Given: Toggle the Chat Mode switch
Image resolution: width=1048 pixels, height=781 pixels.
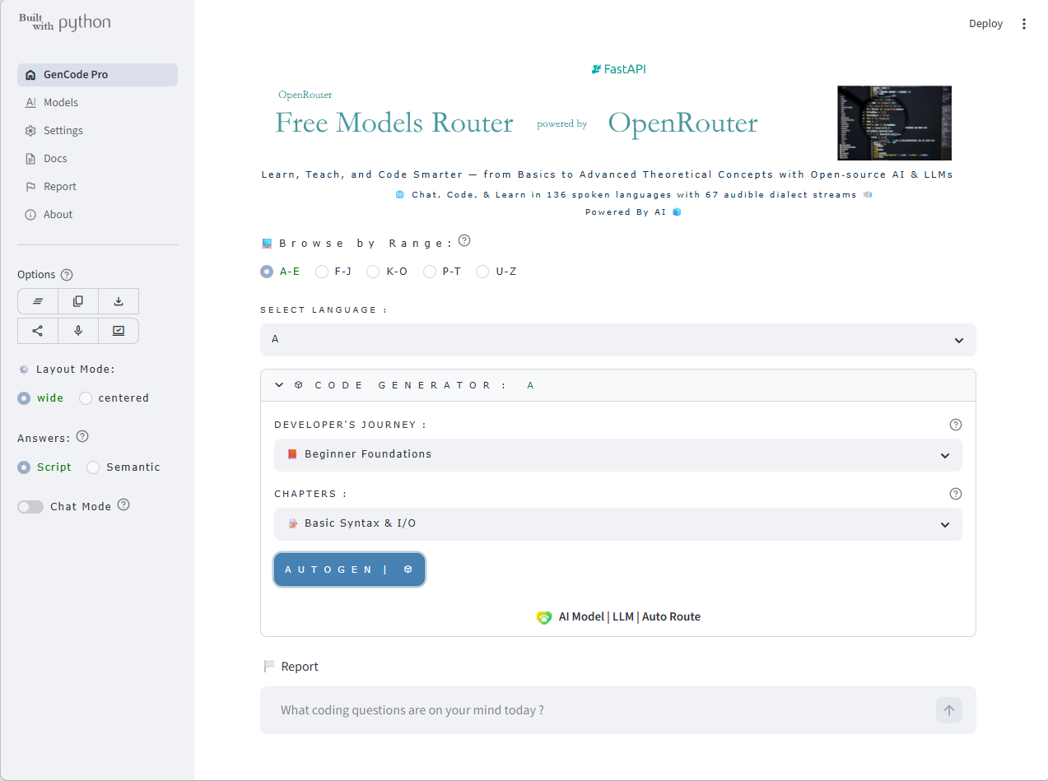Looking at the screenshot, I should [x=30, y=507].
